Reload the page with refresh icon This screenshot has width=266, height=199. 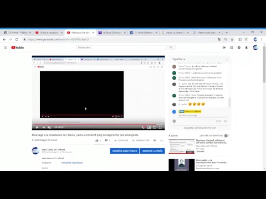(x=17, y=39)
